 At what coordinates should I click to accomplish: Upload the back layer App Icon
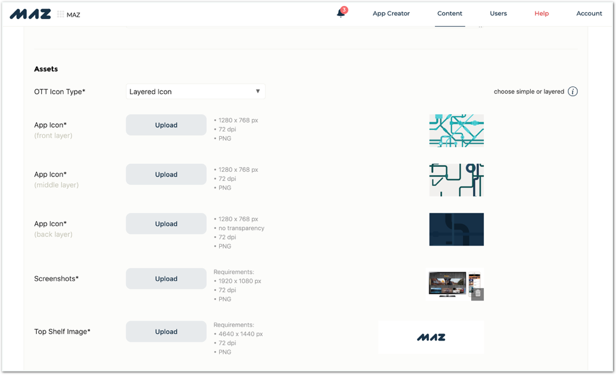pyautogui.click(x=166, y=224)
